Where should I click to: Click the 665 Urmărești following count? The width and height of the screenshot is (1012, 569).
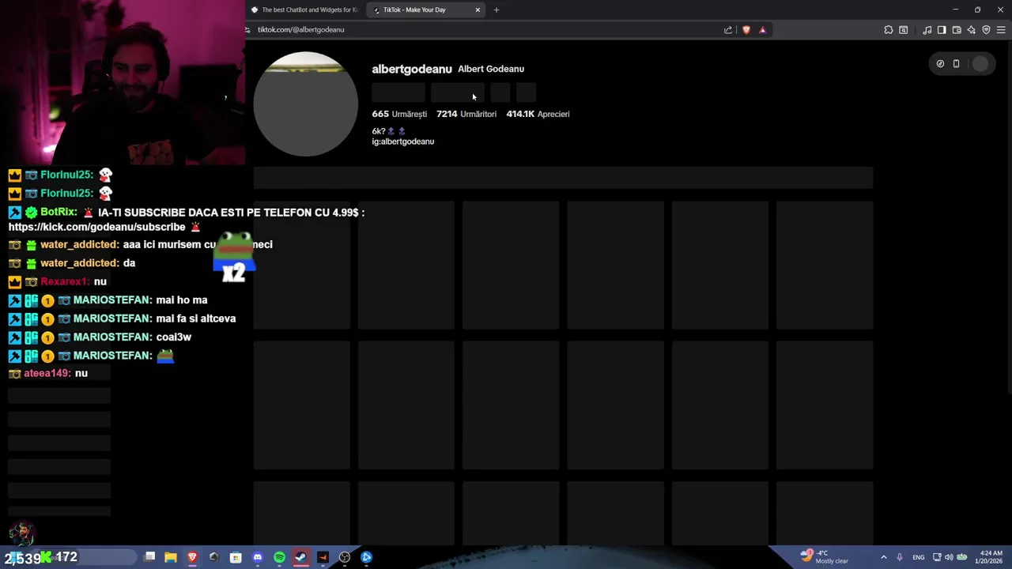399,114
